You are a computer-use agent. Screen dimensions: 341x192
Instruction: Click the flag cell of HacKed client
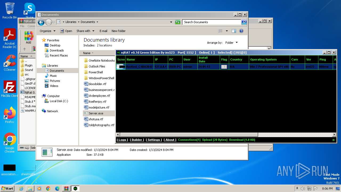(x=224, y=67)
